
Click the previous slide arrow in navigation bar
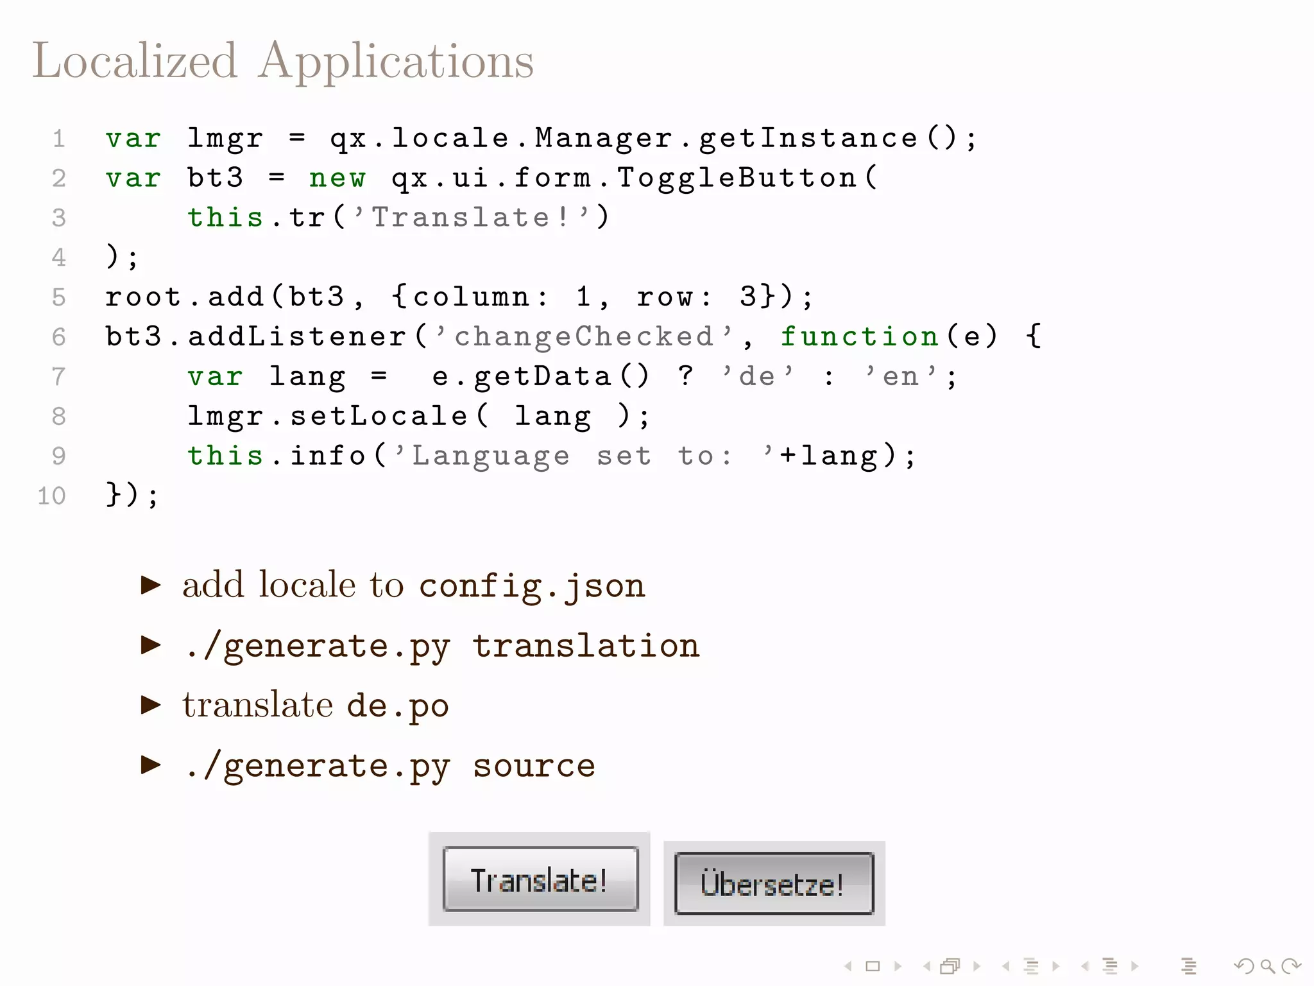click(x=848, y=966)
